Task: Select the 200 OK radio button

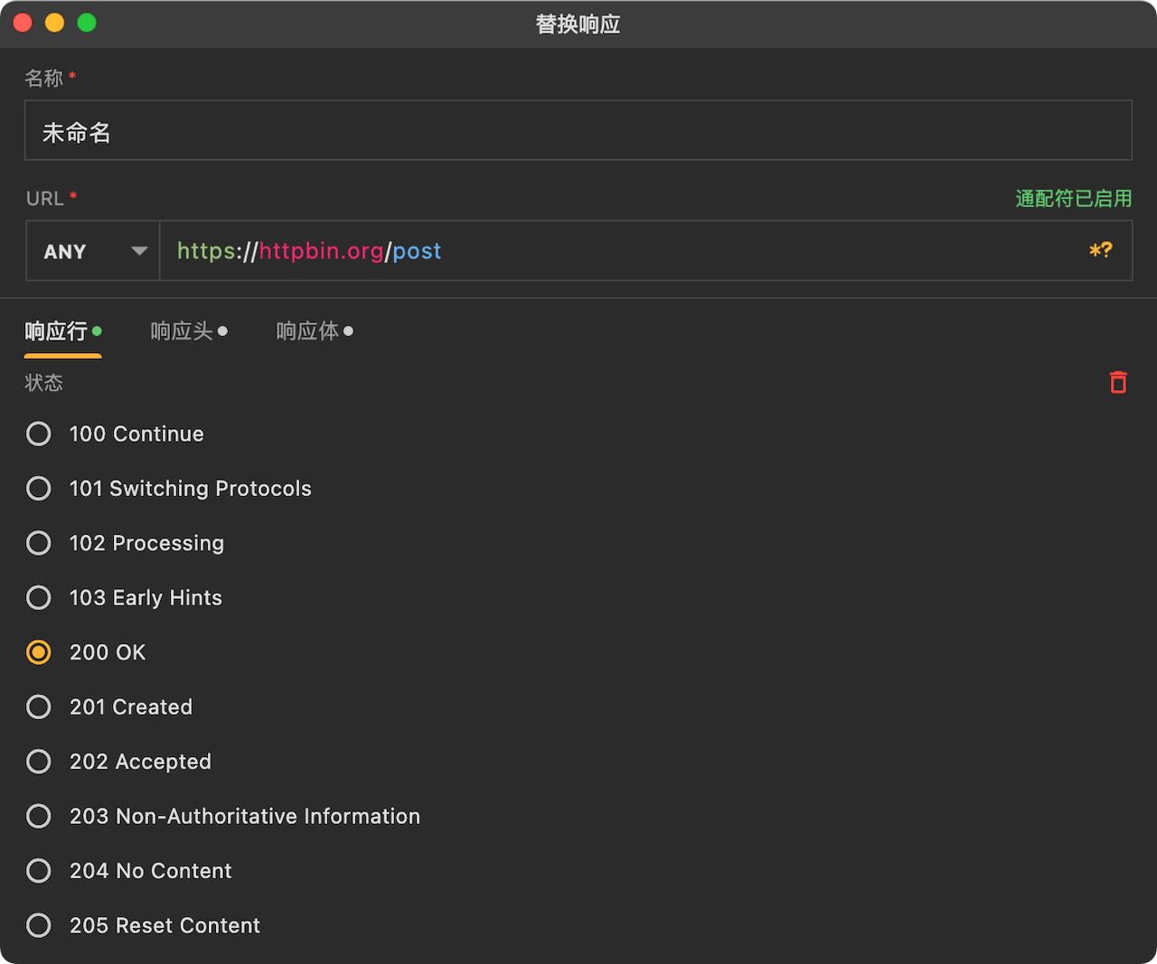Action: coord(39,652)
